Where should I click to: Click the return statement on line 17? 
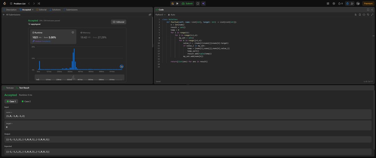tap(189, 62)
